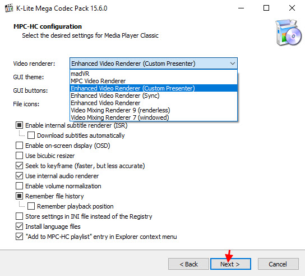Image resolution: width=305 pixels, height=276 pixels.
Task: Click the GUI theme label
Action: coord(29,77)
